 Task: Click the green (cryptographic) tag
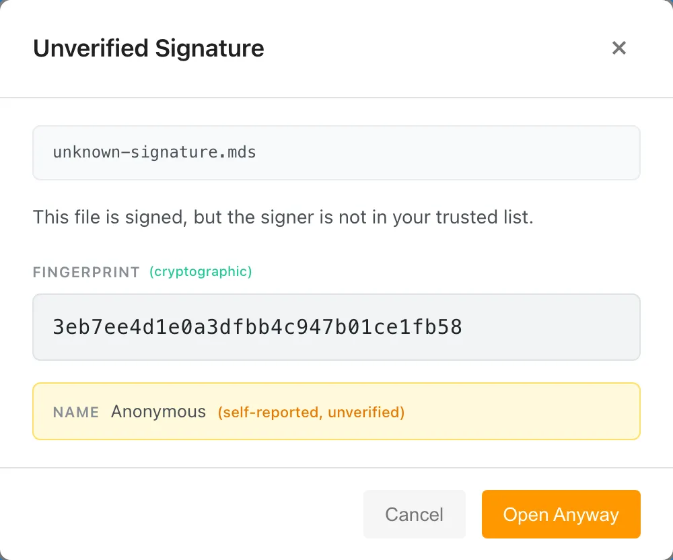click(201, 272)
